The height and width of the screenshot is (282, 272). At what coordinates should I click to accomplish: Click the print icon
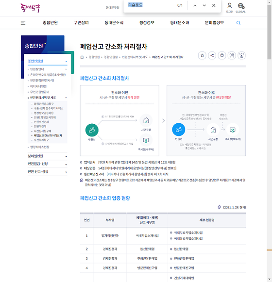pos(222,55)
